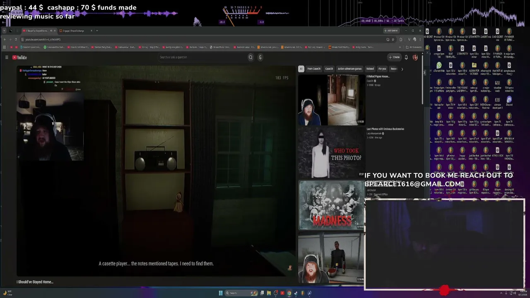Open the Discord desktop shortcut
530x298 pixels.
coord(509,101)
